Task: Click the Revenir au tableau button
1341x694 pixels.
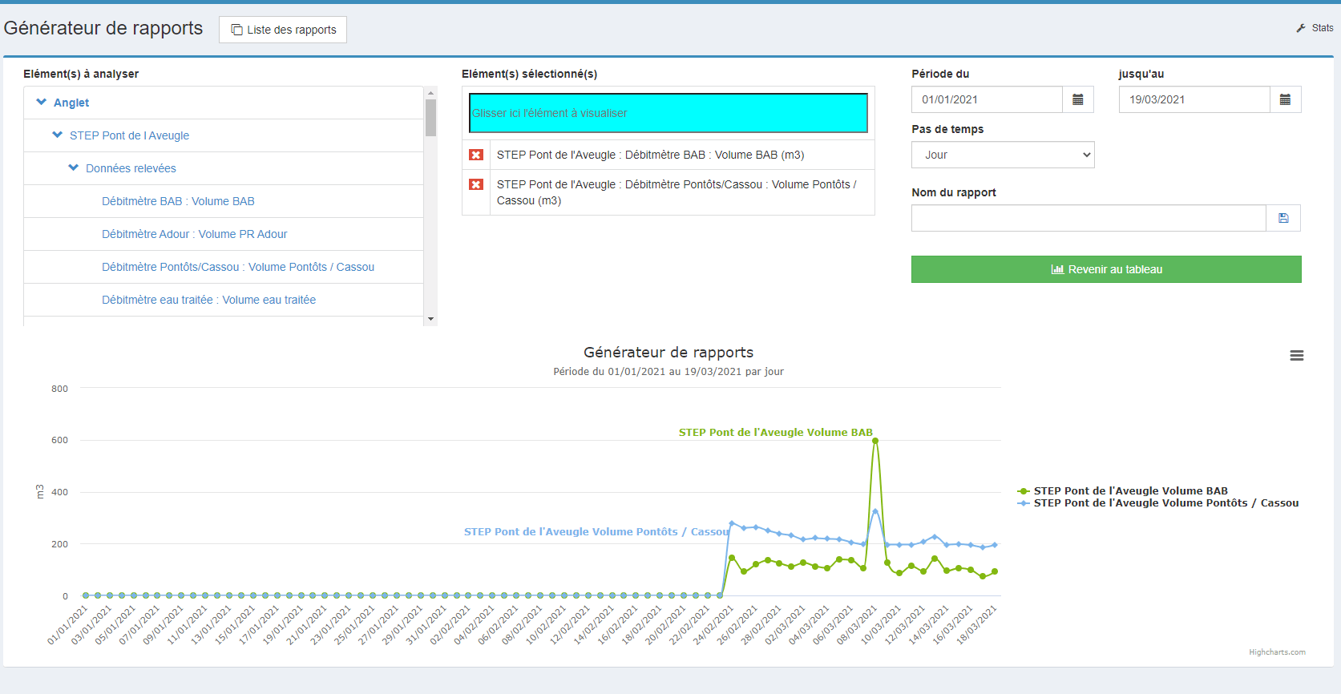Action: tap(1106, 269)
